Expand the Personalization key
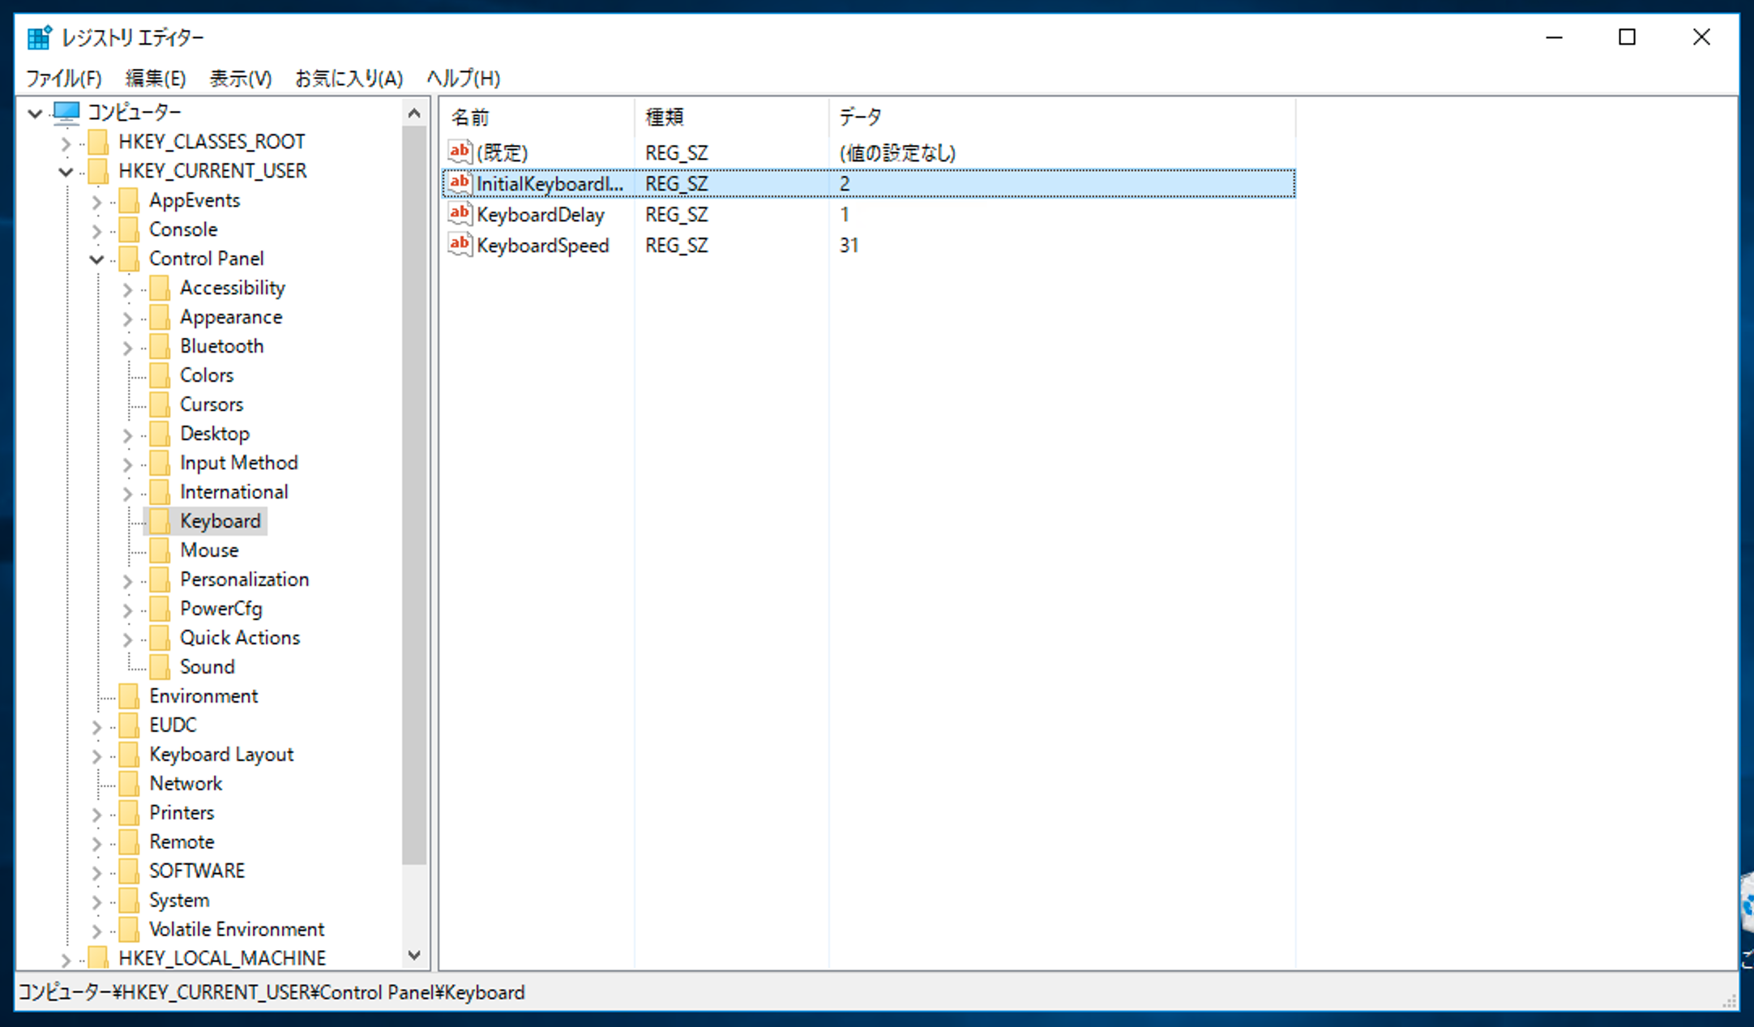The width and height of the screenshot is (1754, 1027). pos(127,581)
